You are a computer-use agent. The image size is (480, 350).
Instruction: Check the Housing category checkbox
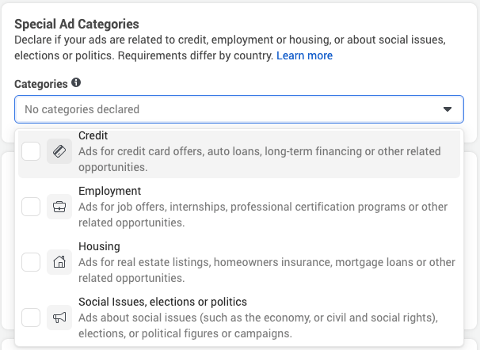point(31,262)
